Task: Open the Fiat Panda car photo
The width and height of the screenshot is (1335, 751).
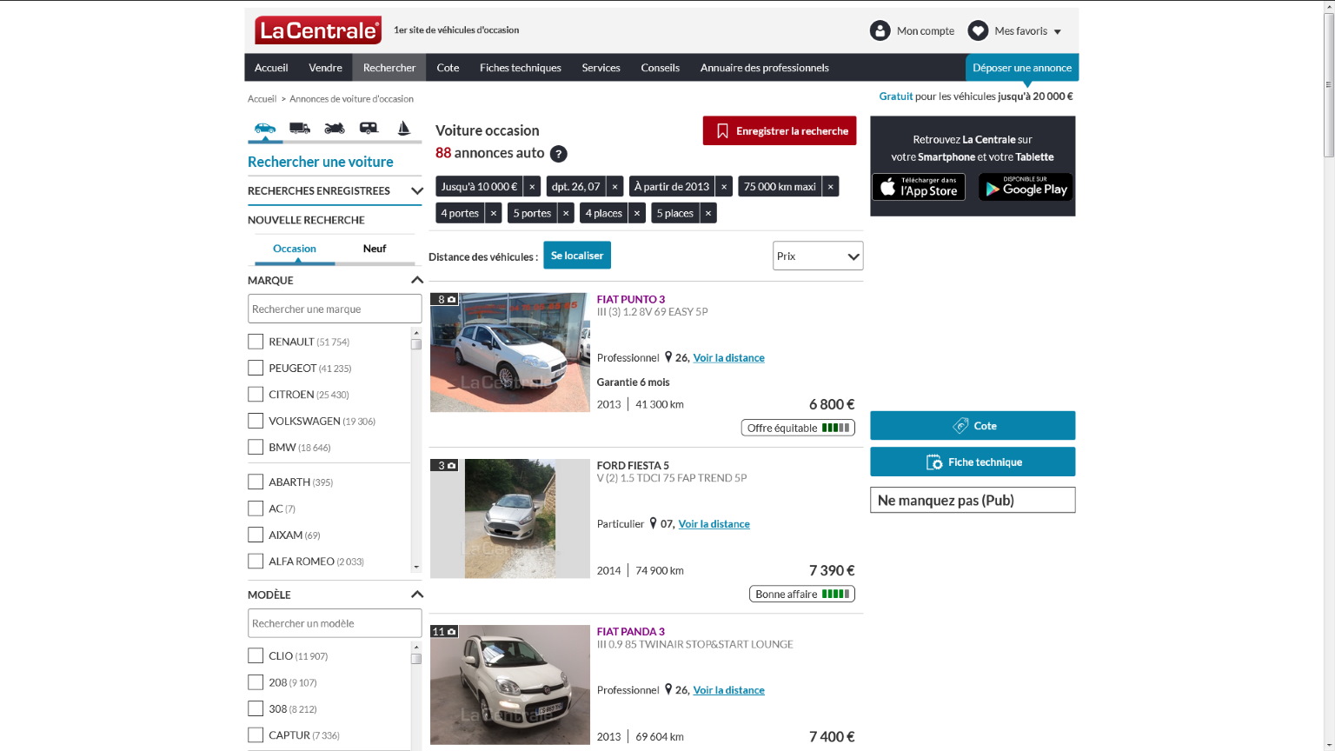Action: pyautogui.click(x=510, y=685)
